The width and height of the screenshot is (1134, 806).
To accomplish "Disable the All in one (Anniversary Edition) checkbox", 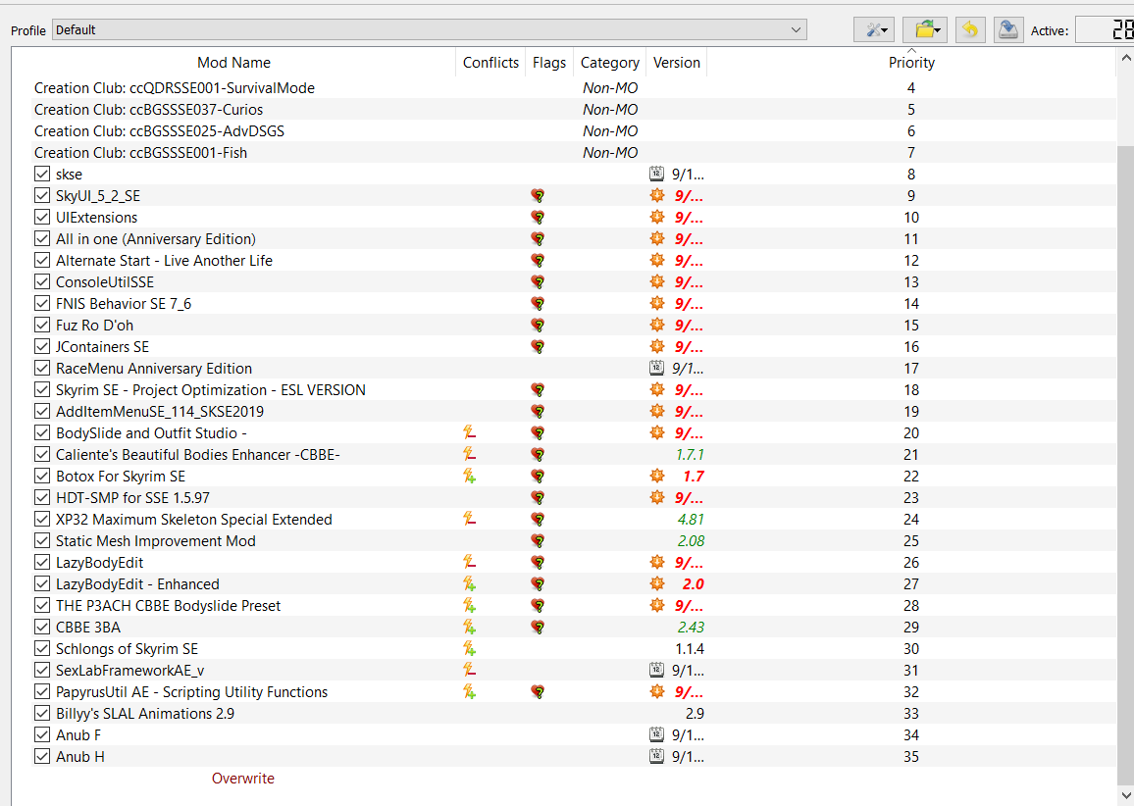I will tap(42, 238).
